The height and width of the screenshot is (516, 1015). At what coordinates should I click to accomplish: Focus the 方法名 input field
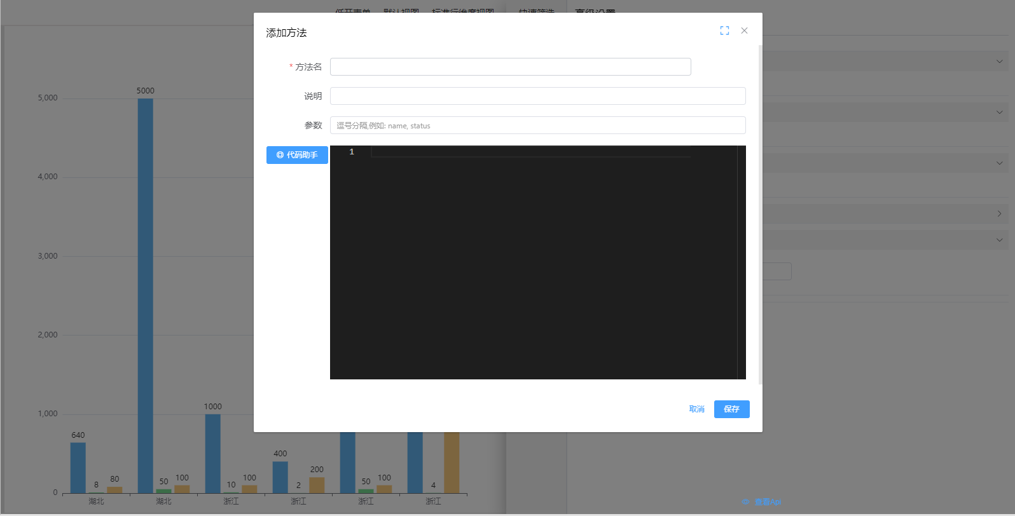(510, 67)
